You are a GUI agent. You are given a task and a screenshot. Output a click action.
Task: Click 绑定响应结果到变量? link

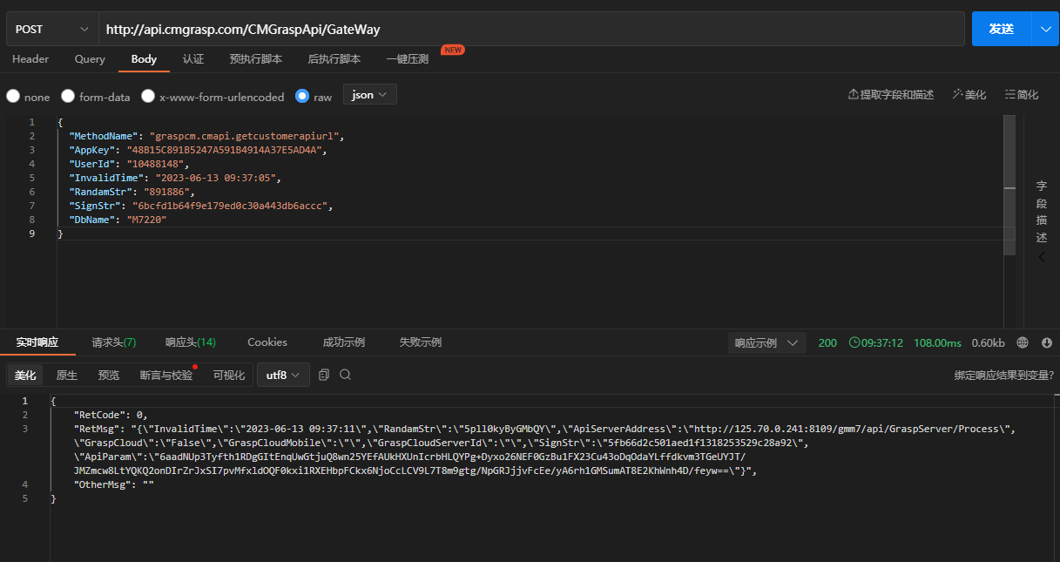point(1003,376)
